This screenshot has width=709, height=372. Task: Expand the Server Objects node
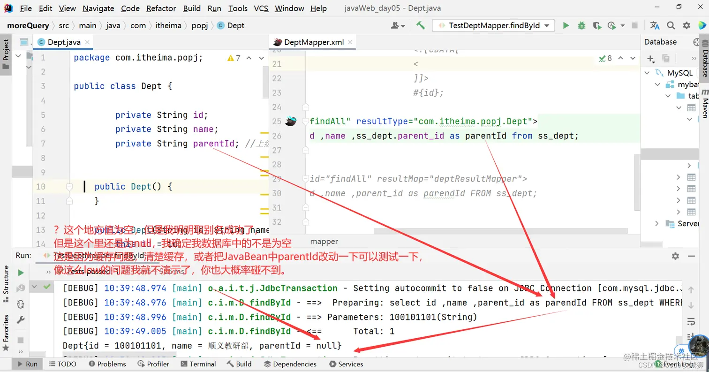pos(657,223)
